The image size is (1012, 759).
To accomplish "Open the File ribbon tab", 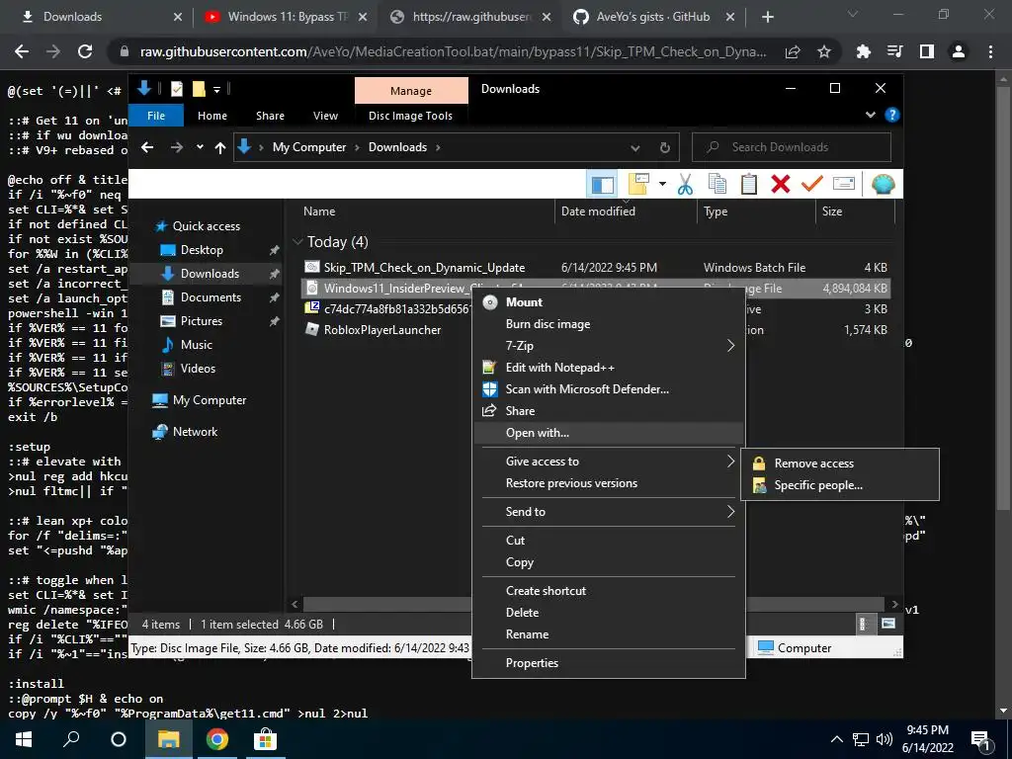I will [x=156, y=116].
